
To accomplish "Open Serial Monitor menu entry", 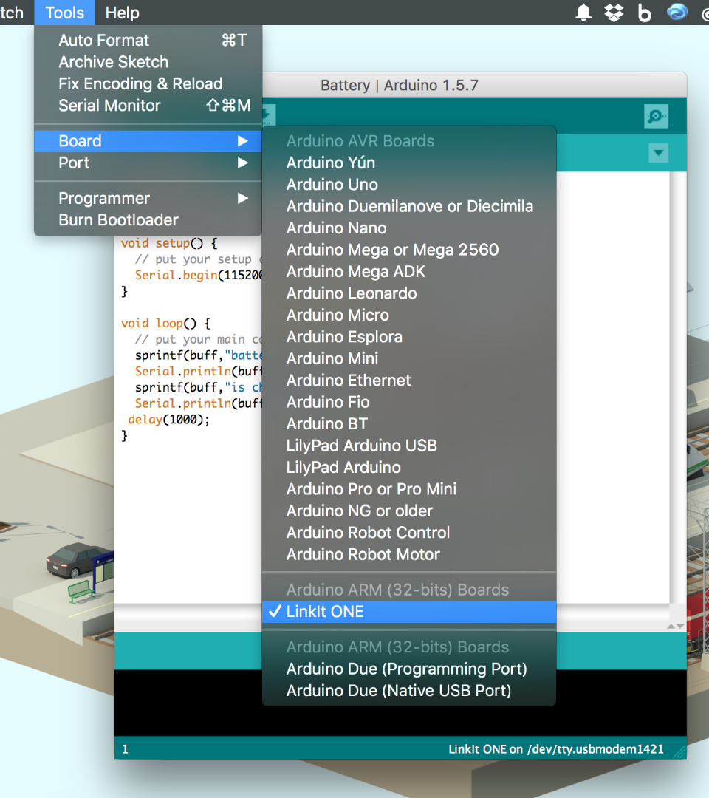I will click(148, 106).
